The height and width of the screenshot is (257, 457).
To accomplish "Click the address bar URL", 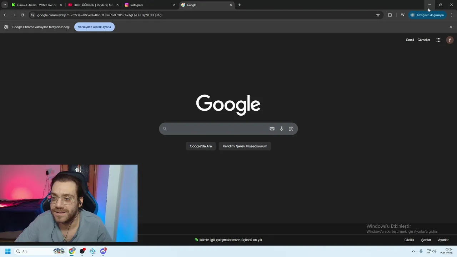I will click(100, 15).
